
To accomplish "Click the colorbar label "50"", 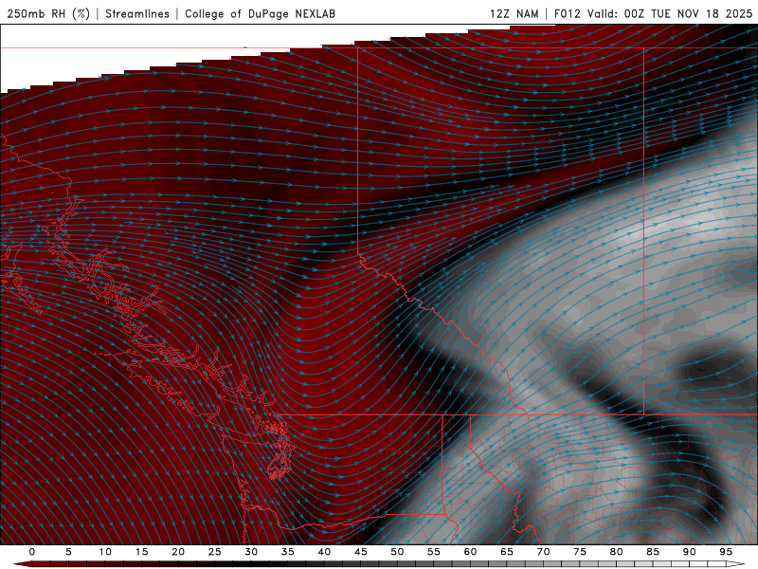I will [397, 552].
